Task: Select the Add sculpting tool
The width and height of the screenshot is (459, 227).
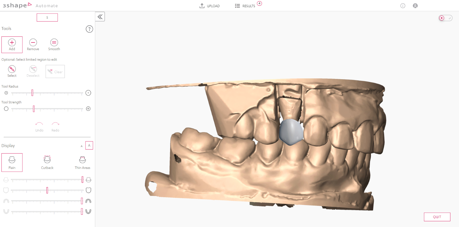Action: (12, 44)
